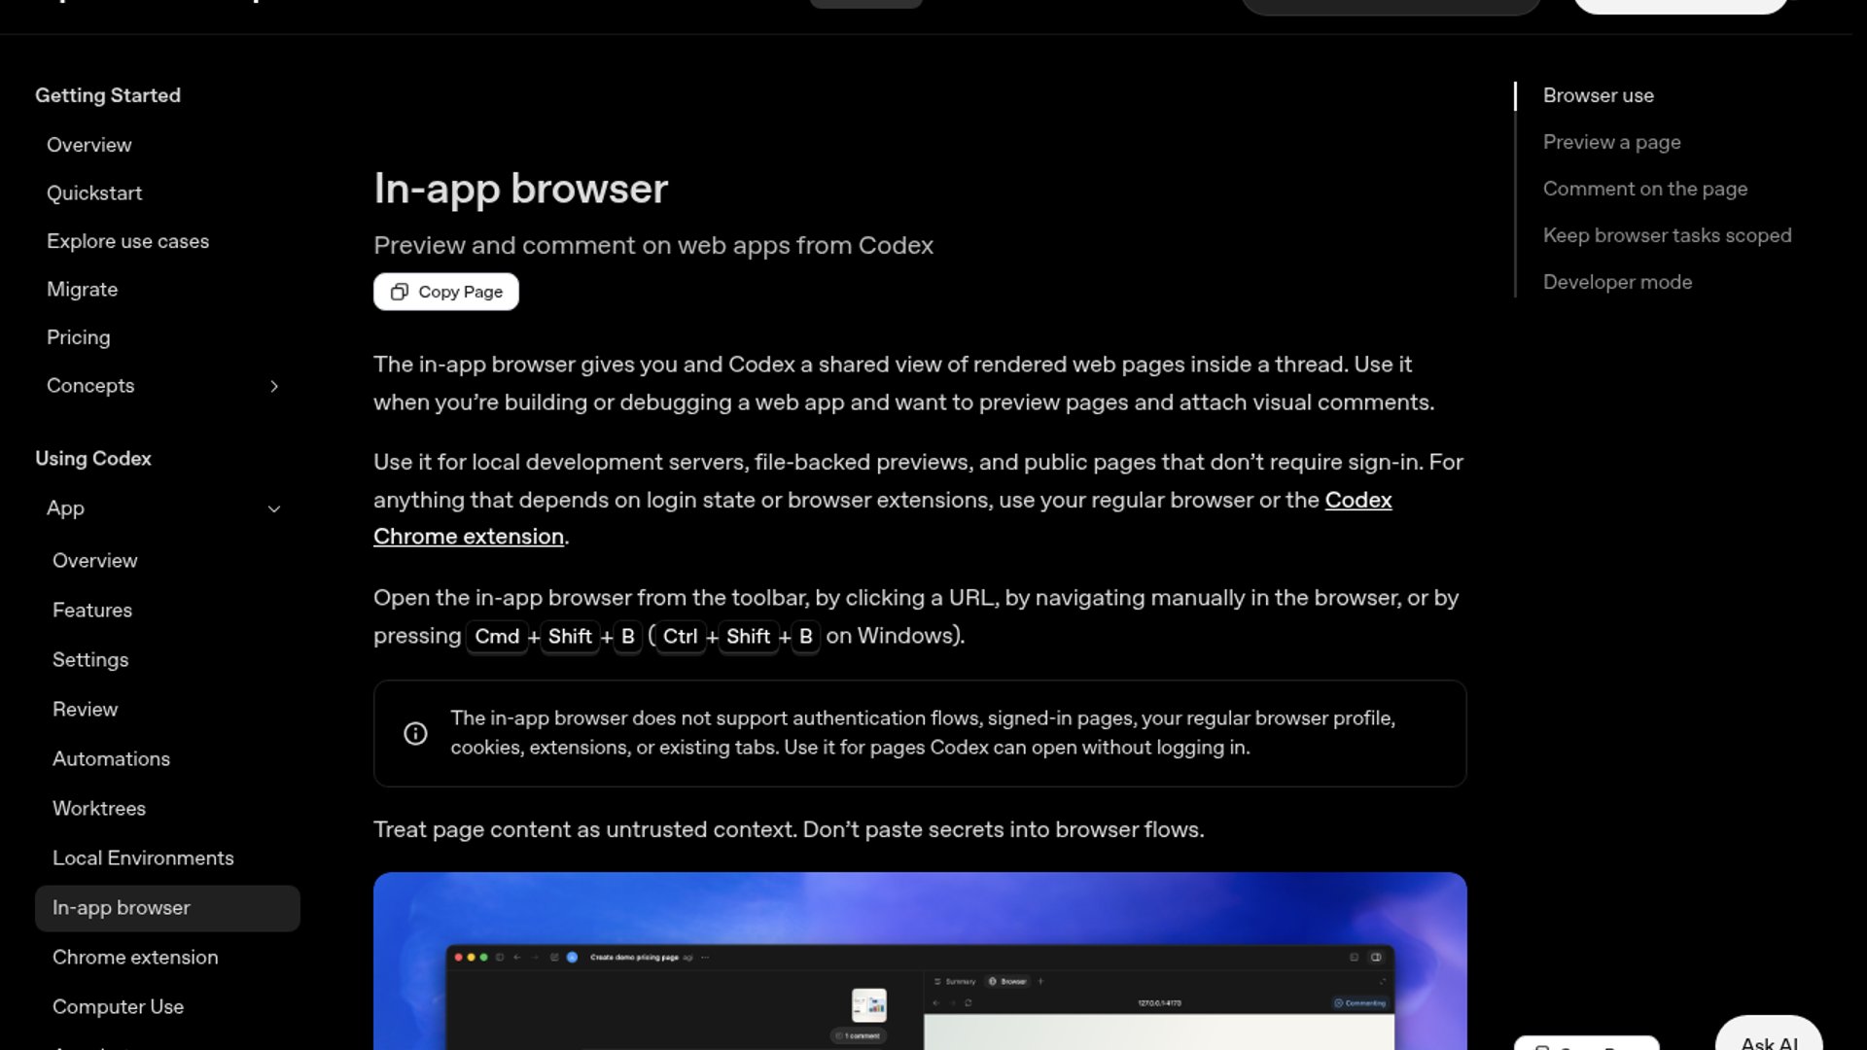This screenshot has height=1050, width=1867.
Task: Open Explore use cases
Action: 127,241
